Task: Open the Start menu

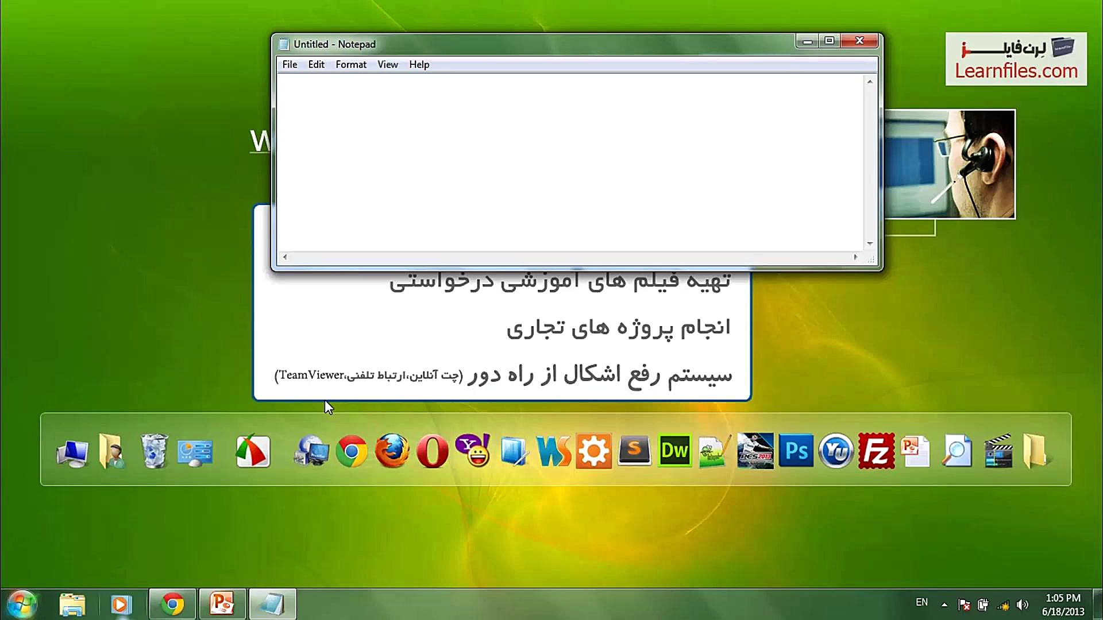Action: (x=21, y=603)
